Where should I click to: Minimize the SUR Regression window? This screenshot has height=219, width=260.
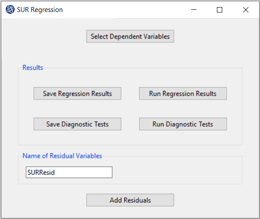(193, 10)
